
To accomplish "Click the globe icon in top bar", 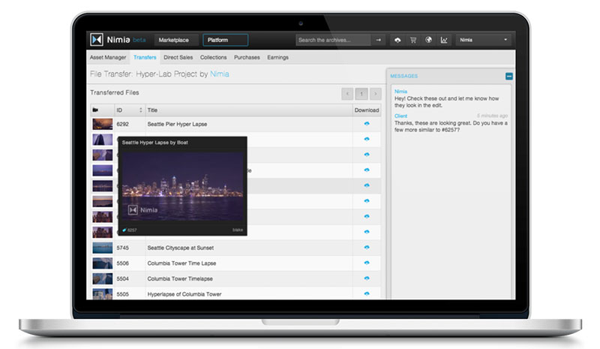I will pos(428,40).
